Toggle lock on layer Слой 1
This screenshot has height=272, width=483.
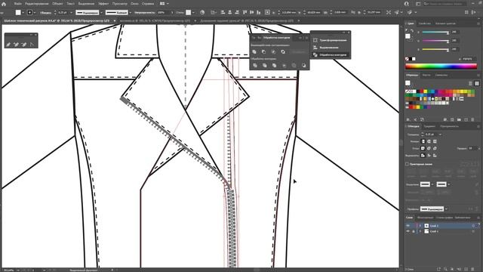pyautogui.click(x=414, y=231)
